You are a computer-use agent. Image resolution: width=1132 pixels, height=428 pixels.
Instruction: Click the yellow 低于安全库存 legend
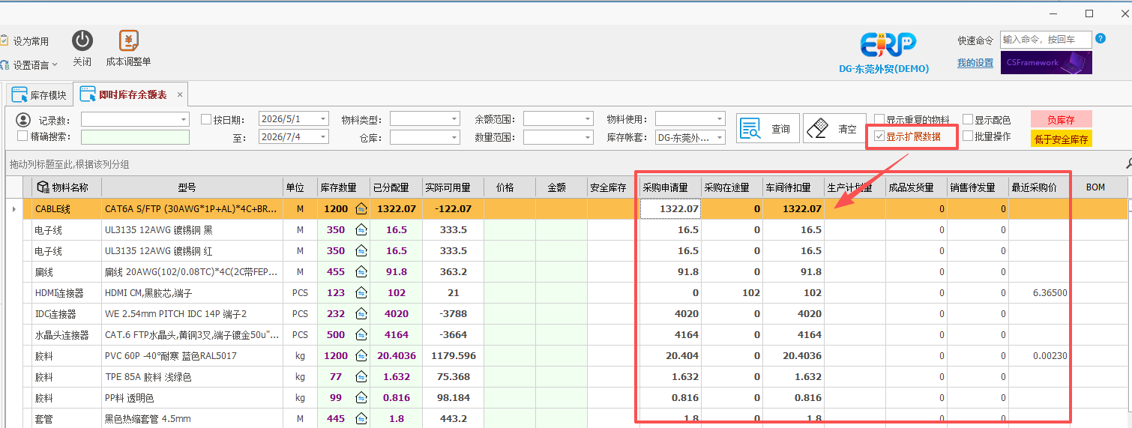click(1061, 139)
